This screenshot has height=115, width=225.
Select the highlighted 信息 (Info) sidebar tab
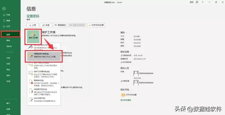coord(10,34)
